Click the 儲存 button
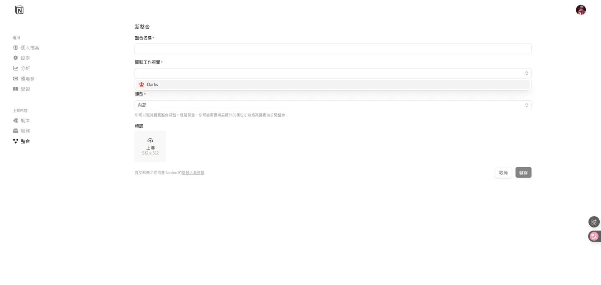This screenshot has width=601, height=285. coord(523,173)
